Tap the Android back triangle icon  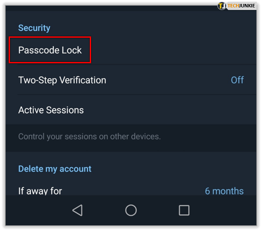pos(77,210)
